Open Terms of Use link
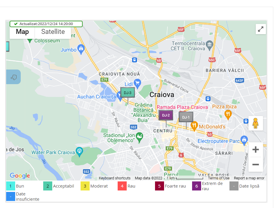Image resolution: width=275 pixels, height=208 pixels. pyautogui.click(x=219, y=178)
